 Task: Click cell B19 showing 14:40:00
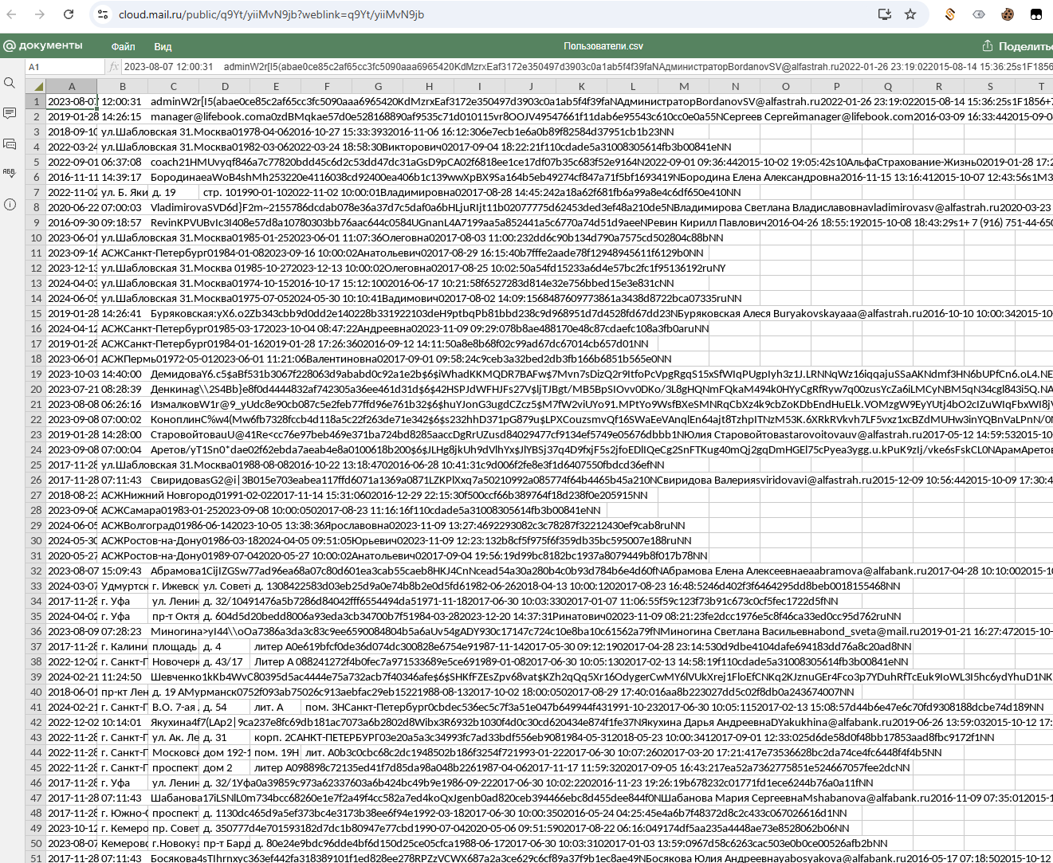[123, 374]
